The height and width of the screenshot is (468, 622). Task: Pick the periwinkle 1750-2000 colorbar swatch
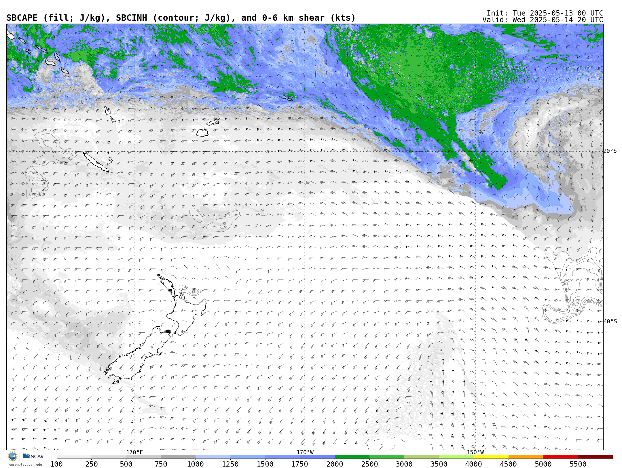pos(317,457)
